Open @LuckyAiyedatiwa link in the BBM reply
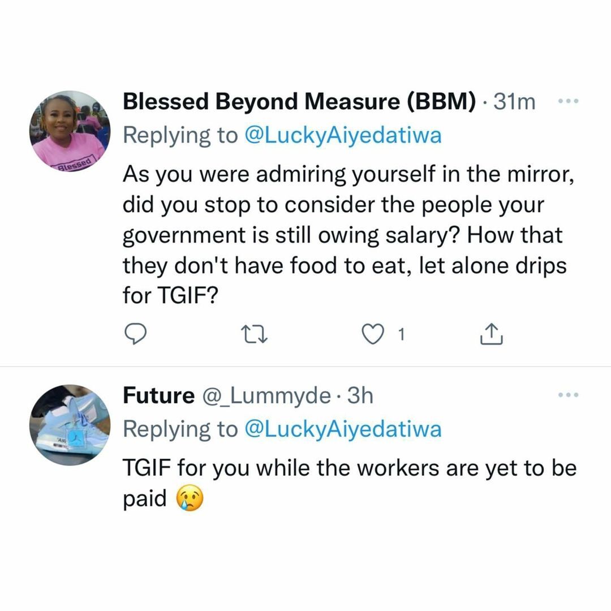 [x=343, y=136]
